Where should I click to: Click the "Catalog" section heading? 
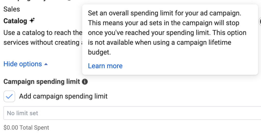[x=15, y=21]
